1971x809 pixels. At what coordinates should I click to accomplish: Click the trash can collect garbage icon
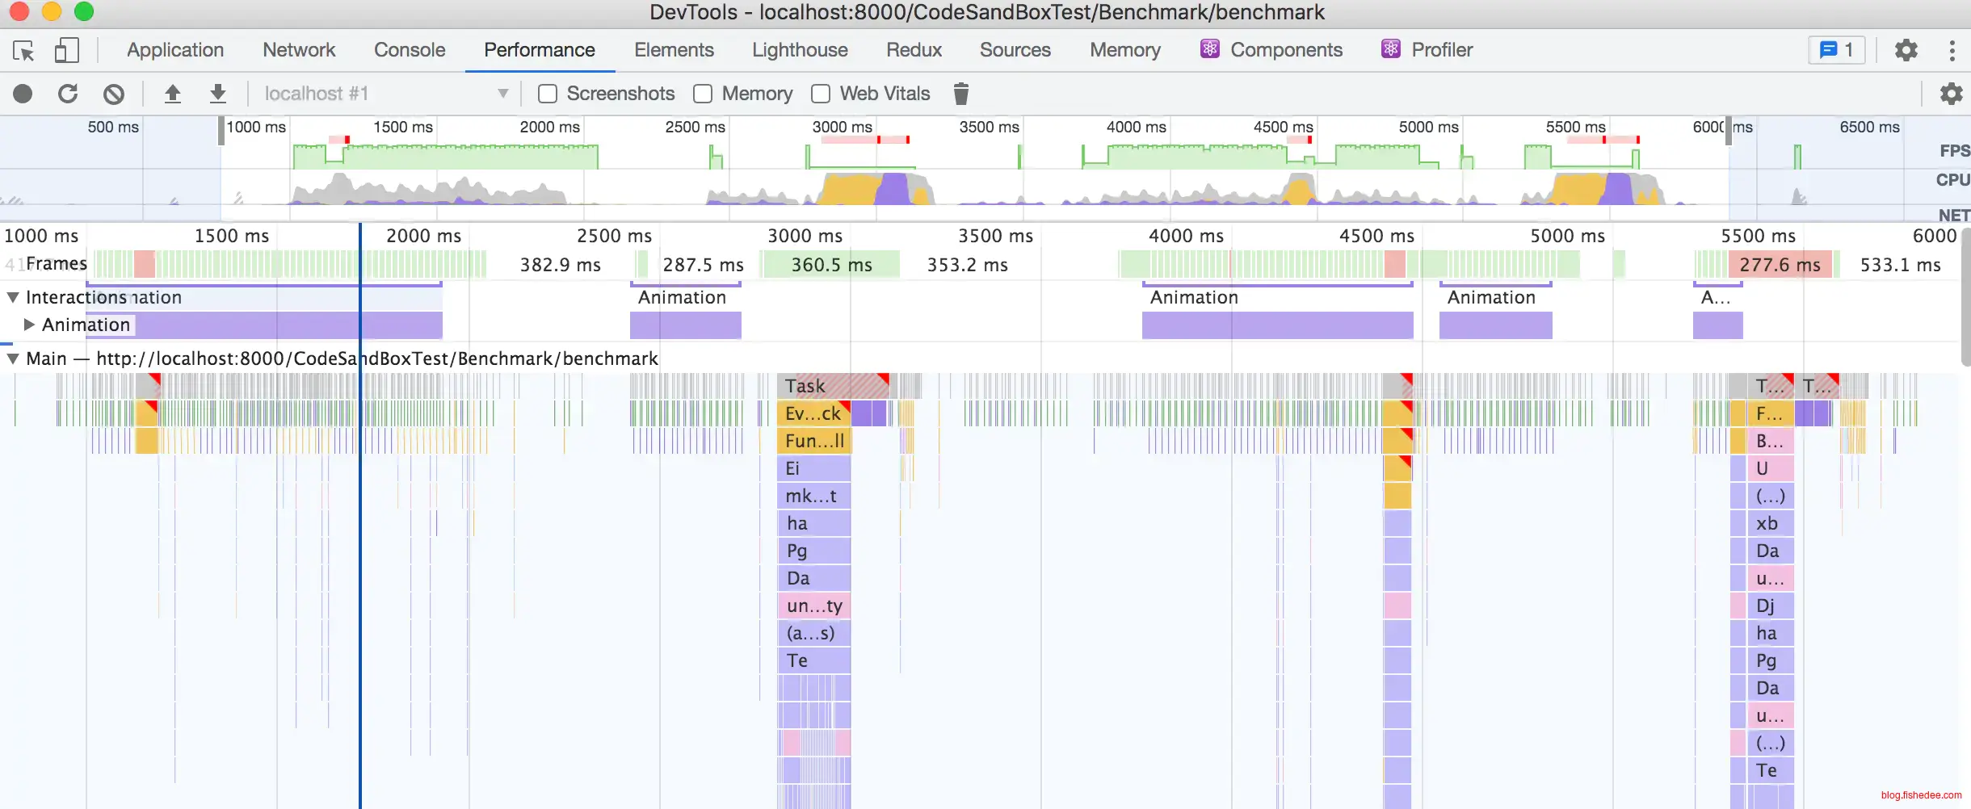[x=960, y=94]
